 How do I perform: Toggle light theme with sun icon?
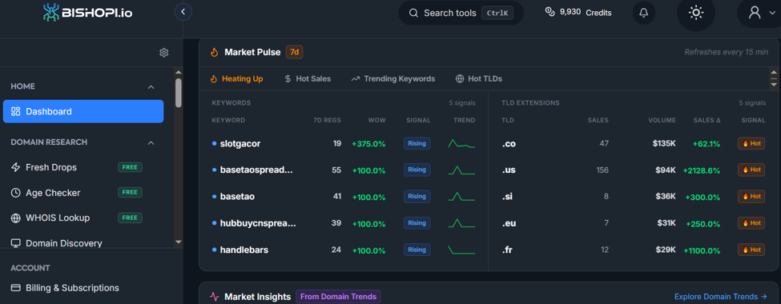pyautogui.click(x=696, y=13)
